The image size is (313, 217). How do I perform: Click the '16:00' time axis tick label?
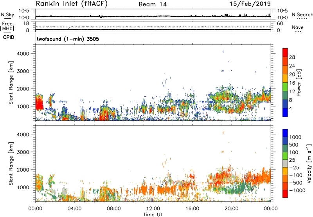point(192,209)
